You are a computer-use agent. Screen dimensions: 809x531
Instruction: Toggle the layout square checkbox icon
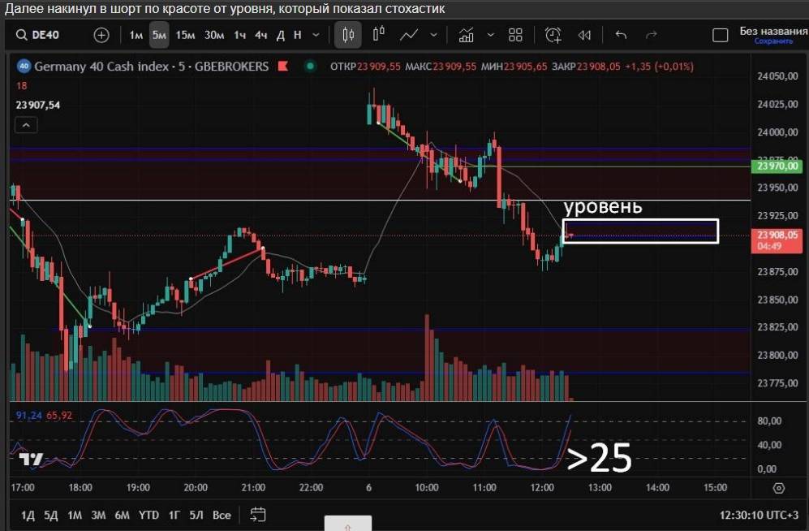click(720, 35)
